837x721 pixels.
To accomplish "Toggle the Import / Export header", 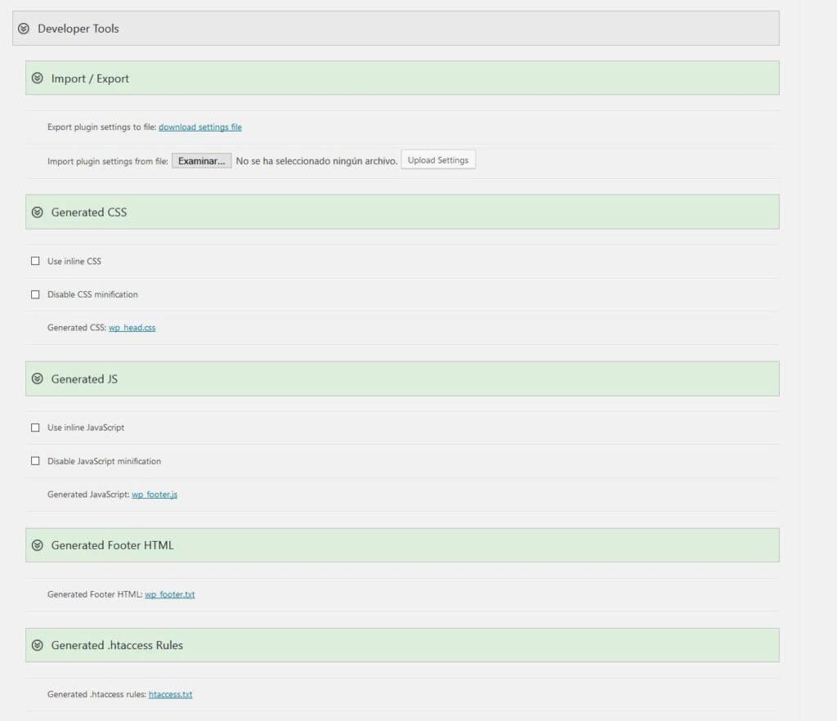I will tap(402, 78).
